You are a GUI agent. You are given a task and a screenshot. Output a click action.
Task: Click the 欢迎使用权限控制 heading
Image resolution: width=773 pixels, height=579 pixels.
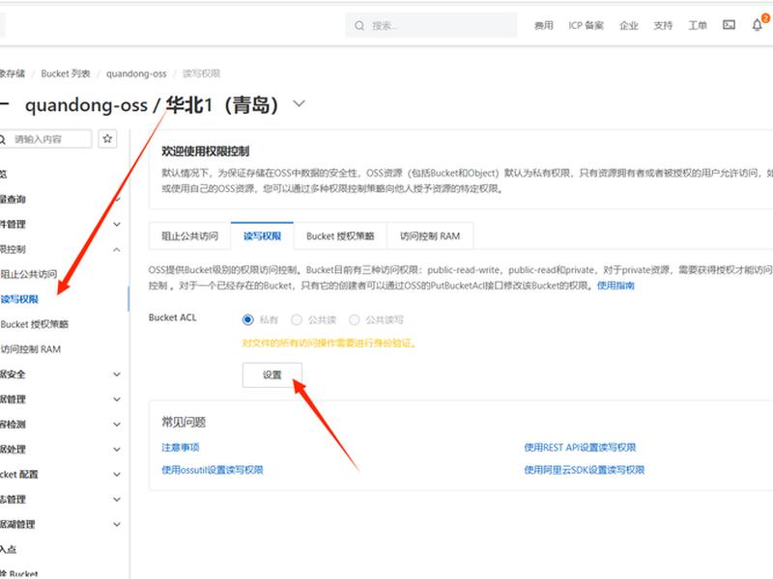click(206, 152)
